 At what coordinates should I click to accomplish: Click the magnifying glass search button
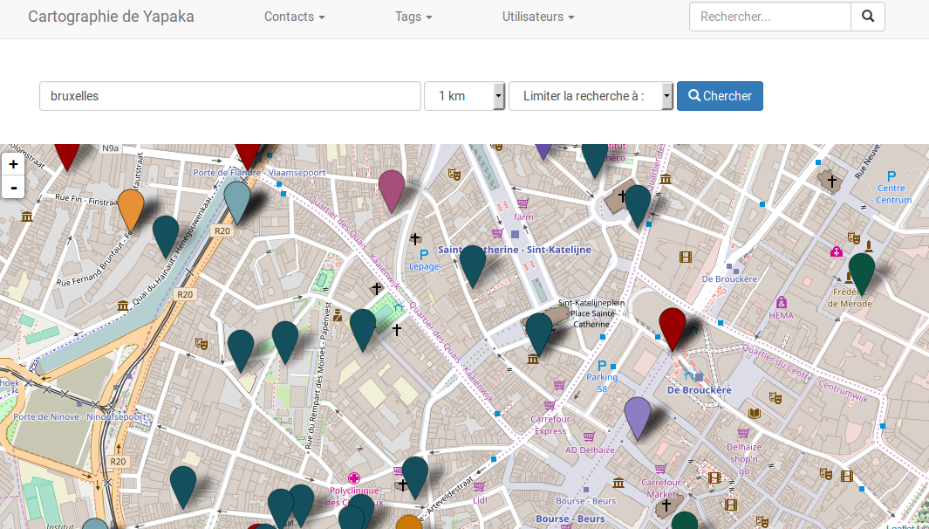(867, 17)
